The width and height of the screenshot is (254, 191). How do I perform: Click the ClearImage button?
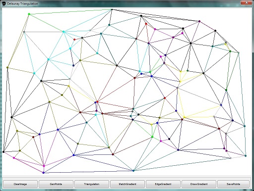click(20, 184)
